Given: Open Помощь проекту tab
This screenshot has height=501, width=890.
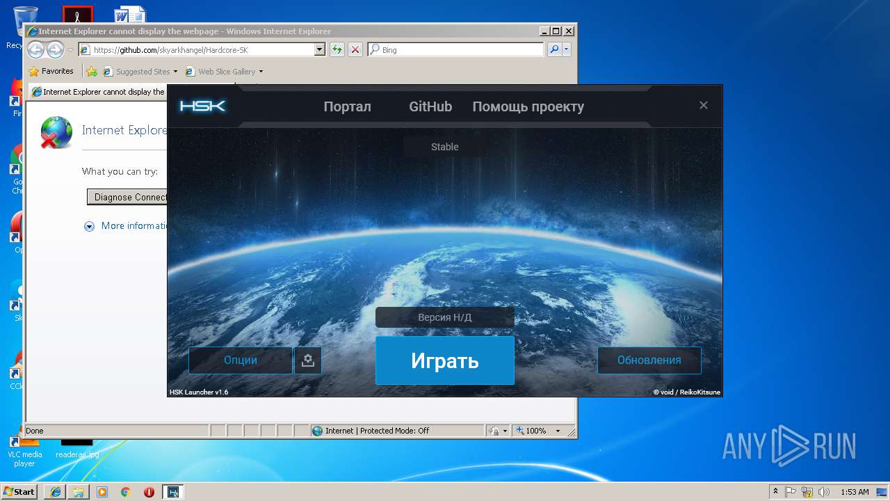Looking at the screenshot, I should (x=528, y=106).
